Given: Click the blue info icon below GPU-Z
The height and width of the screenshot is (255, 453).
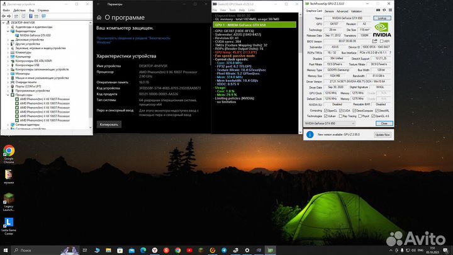Looking at the screenshot, I should pos(310,135).
